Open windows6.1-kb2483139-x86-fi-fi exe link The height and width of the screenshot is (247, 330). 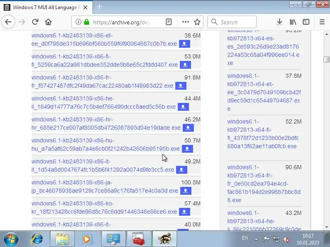[x=105, y=61]
